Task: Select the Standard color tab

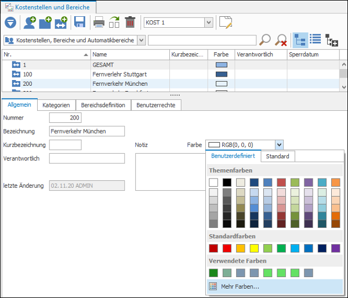Action: pos(277,156)
